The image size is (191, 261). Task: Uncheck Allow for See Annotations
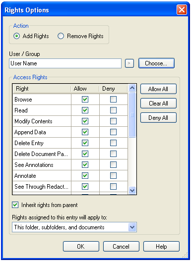click(x=85, y=165)
